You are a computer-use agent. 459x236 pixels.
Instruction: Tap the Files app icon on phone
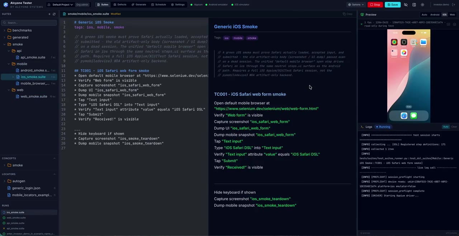(x=423, y=42)
